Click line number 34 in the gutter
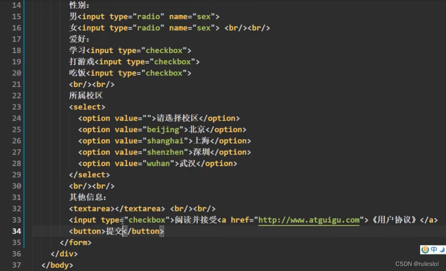The width and height of the screenshot is (446, 271). 16,231
